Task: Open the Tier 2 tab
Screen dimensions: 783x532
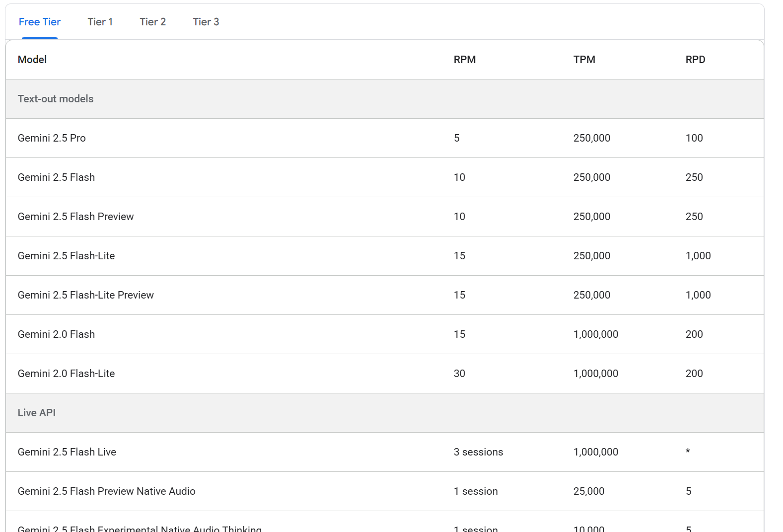Action: pos(153,22)
